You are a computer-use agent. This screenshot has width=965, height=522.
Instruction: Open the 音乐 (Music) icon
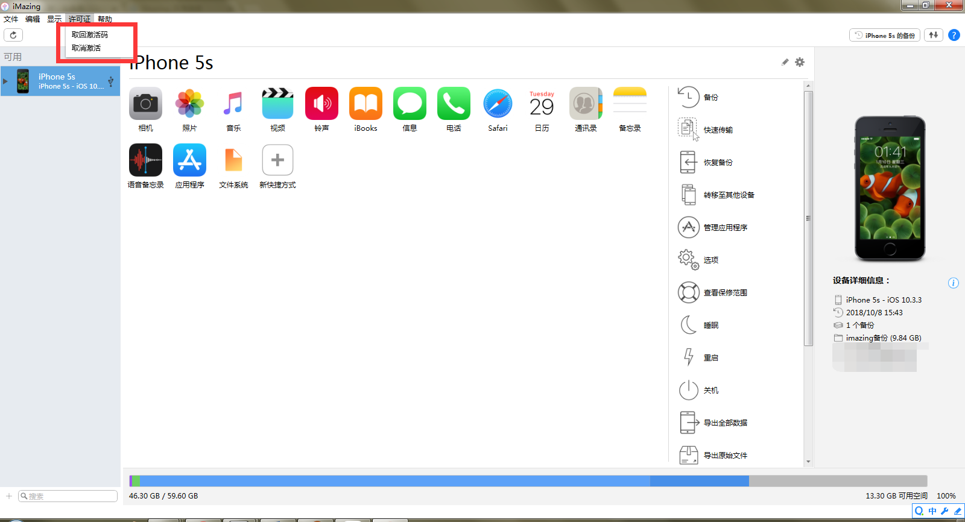tap(233, 104)
